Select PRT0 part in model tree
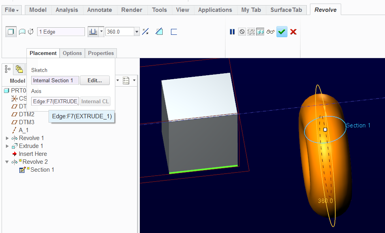Screen dimensions: 385x233 pyautogui.click(x=15, y=91)
